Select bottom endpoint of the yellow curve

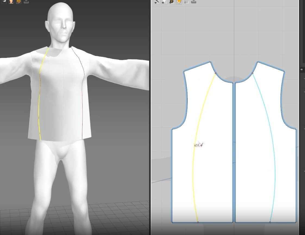click(x=198, y=222)
